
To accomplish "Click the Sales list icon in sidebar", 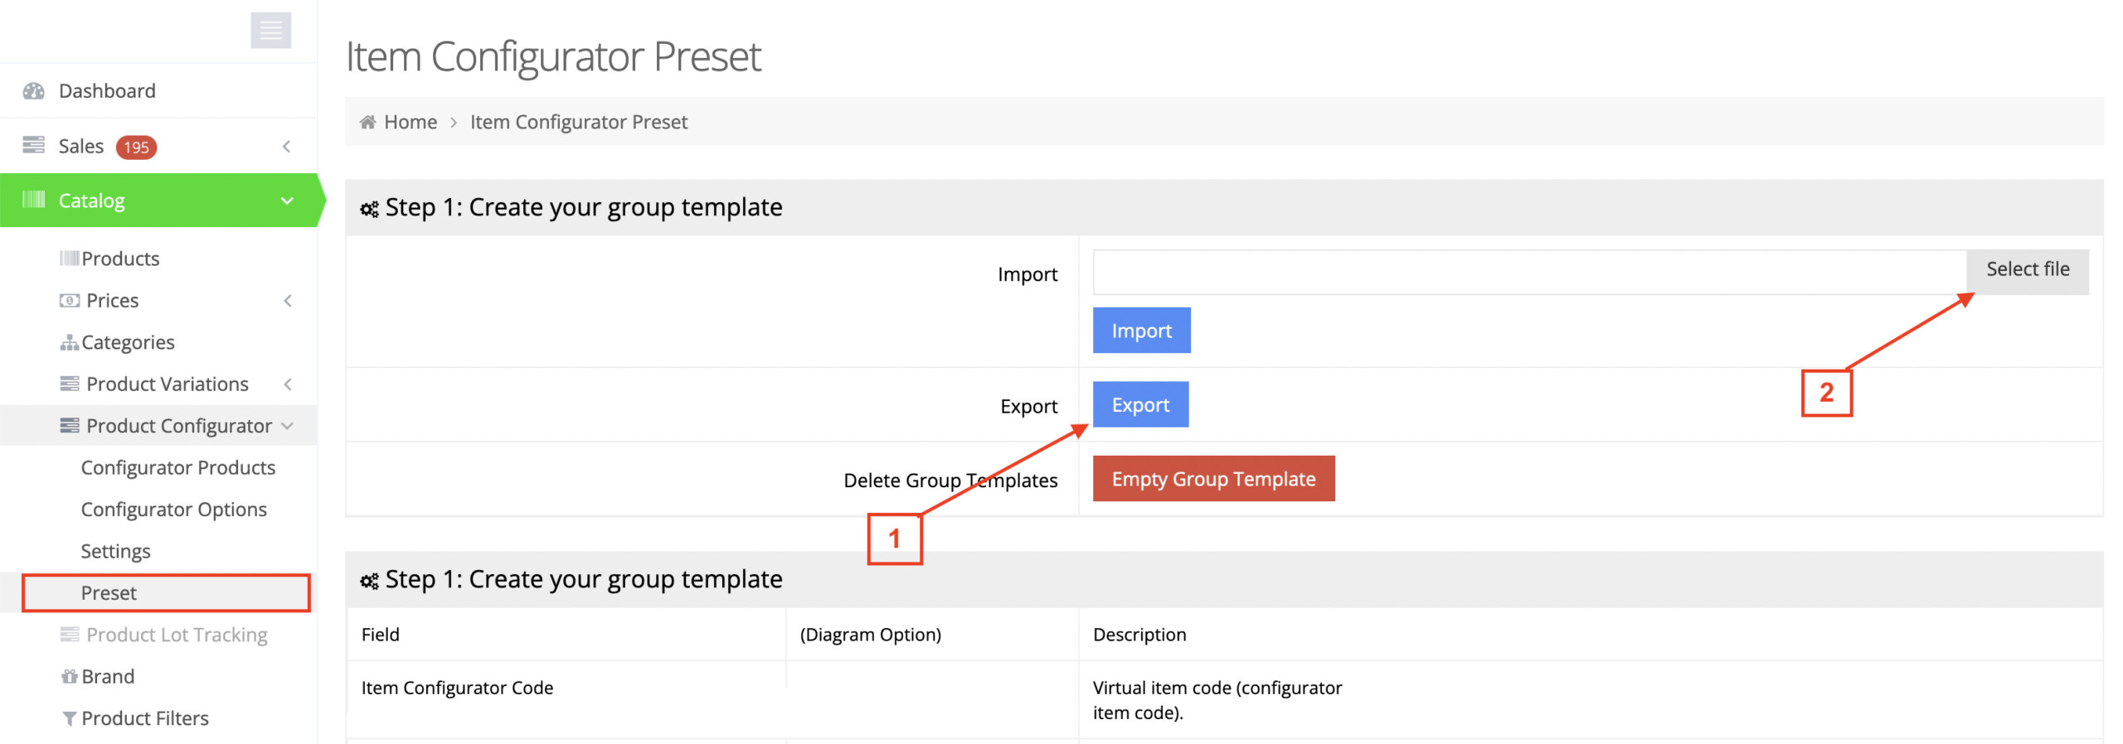I will click(x=34, y=146).
